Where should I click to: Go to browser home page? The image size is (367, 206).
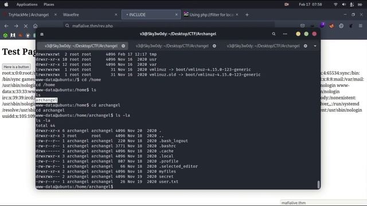coord(36,26)
